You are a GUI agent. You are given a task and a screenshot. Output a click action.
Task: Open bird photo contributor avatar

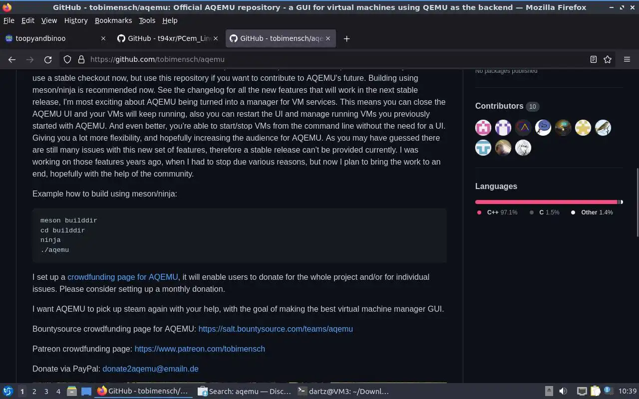(603, 128)
